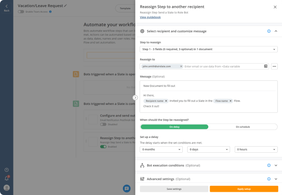
Task: Disable the Reassign Step bot toggle
Action: tap(103, 147)
